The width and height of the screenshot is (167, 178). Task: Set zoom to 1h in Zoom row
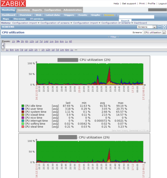pos(14,42)
